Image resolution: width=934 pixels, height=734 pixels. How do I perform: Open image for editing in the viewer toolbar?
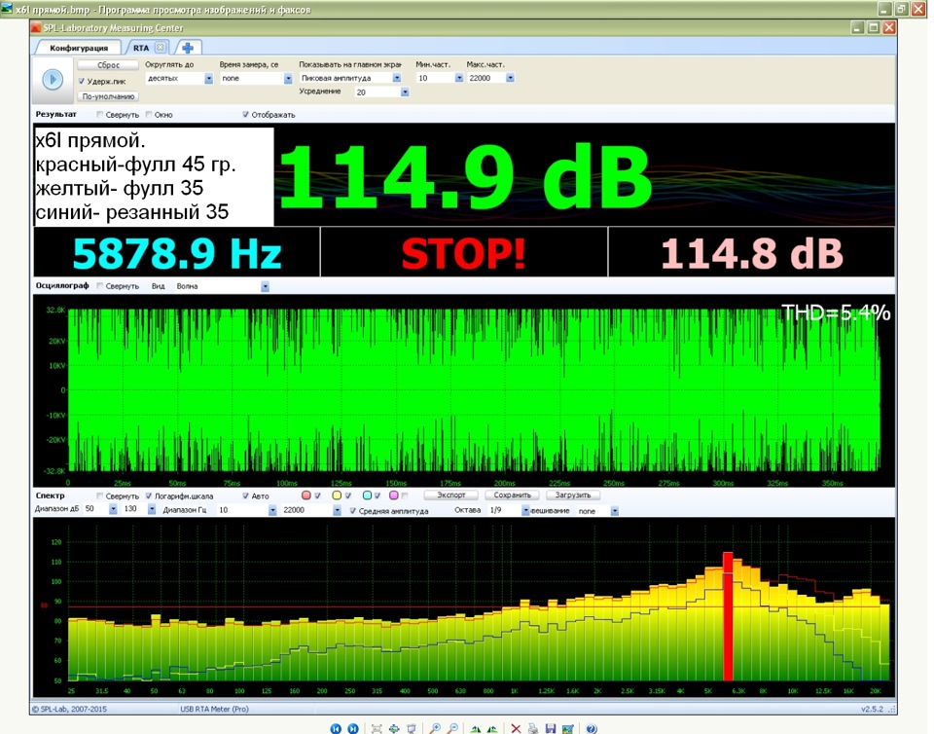click(567, 728)
